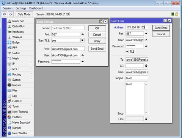Click the Session address field in toolbar

58,14
